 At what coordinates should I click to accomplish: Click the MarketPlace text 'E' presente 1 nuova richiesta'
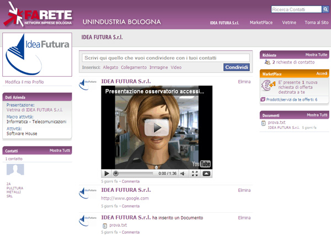pyautogui.click(x=298, y=87)
